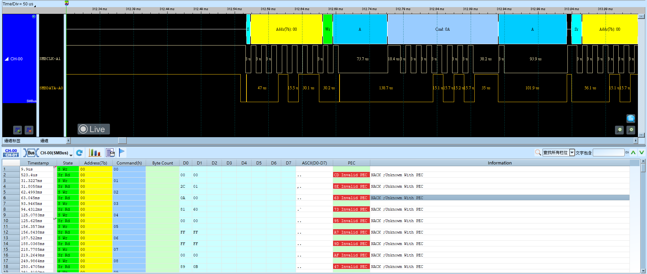Click the Command(h) column header
This screenshot has height=274, width=647.
[129, 163]
